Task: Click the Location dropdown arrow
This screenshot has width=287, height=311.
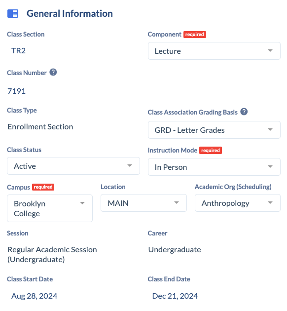Action: 176,202
